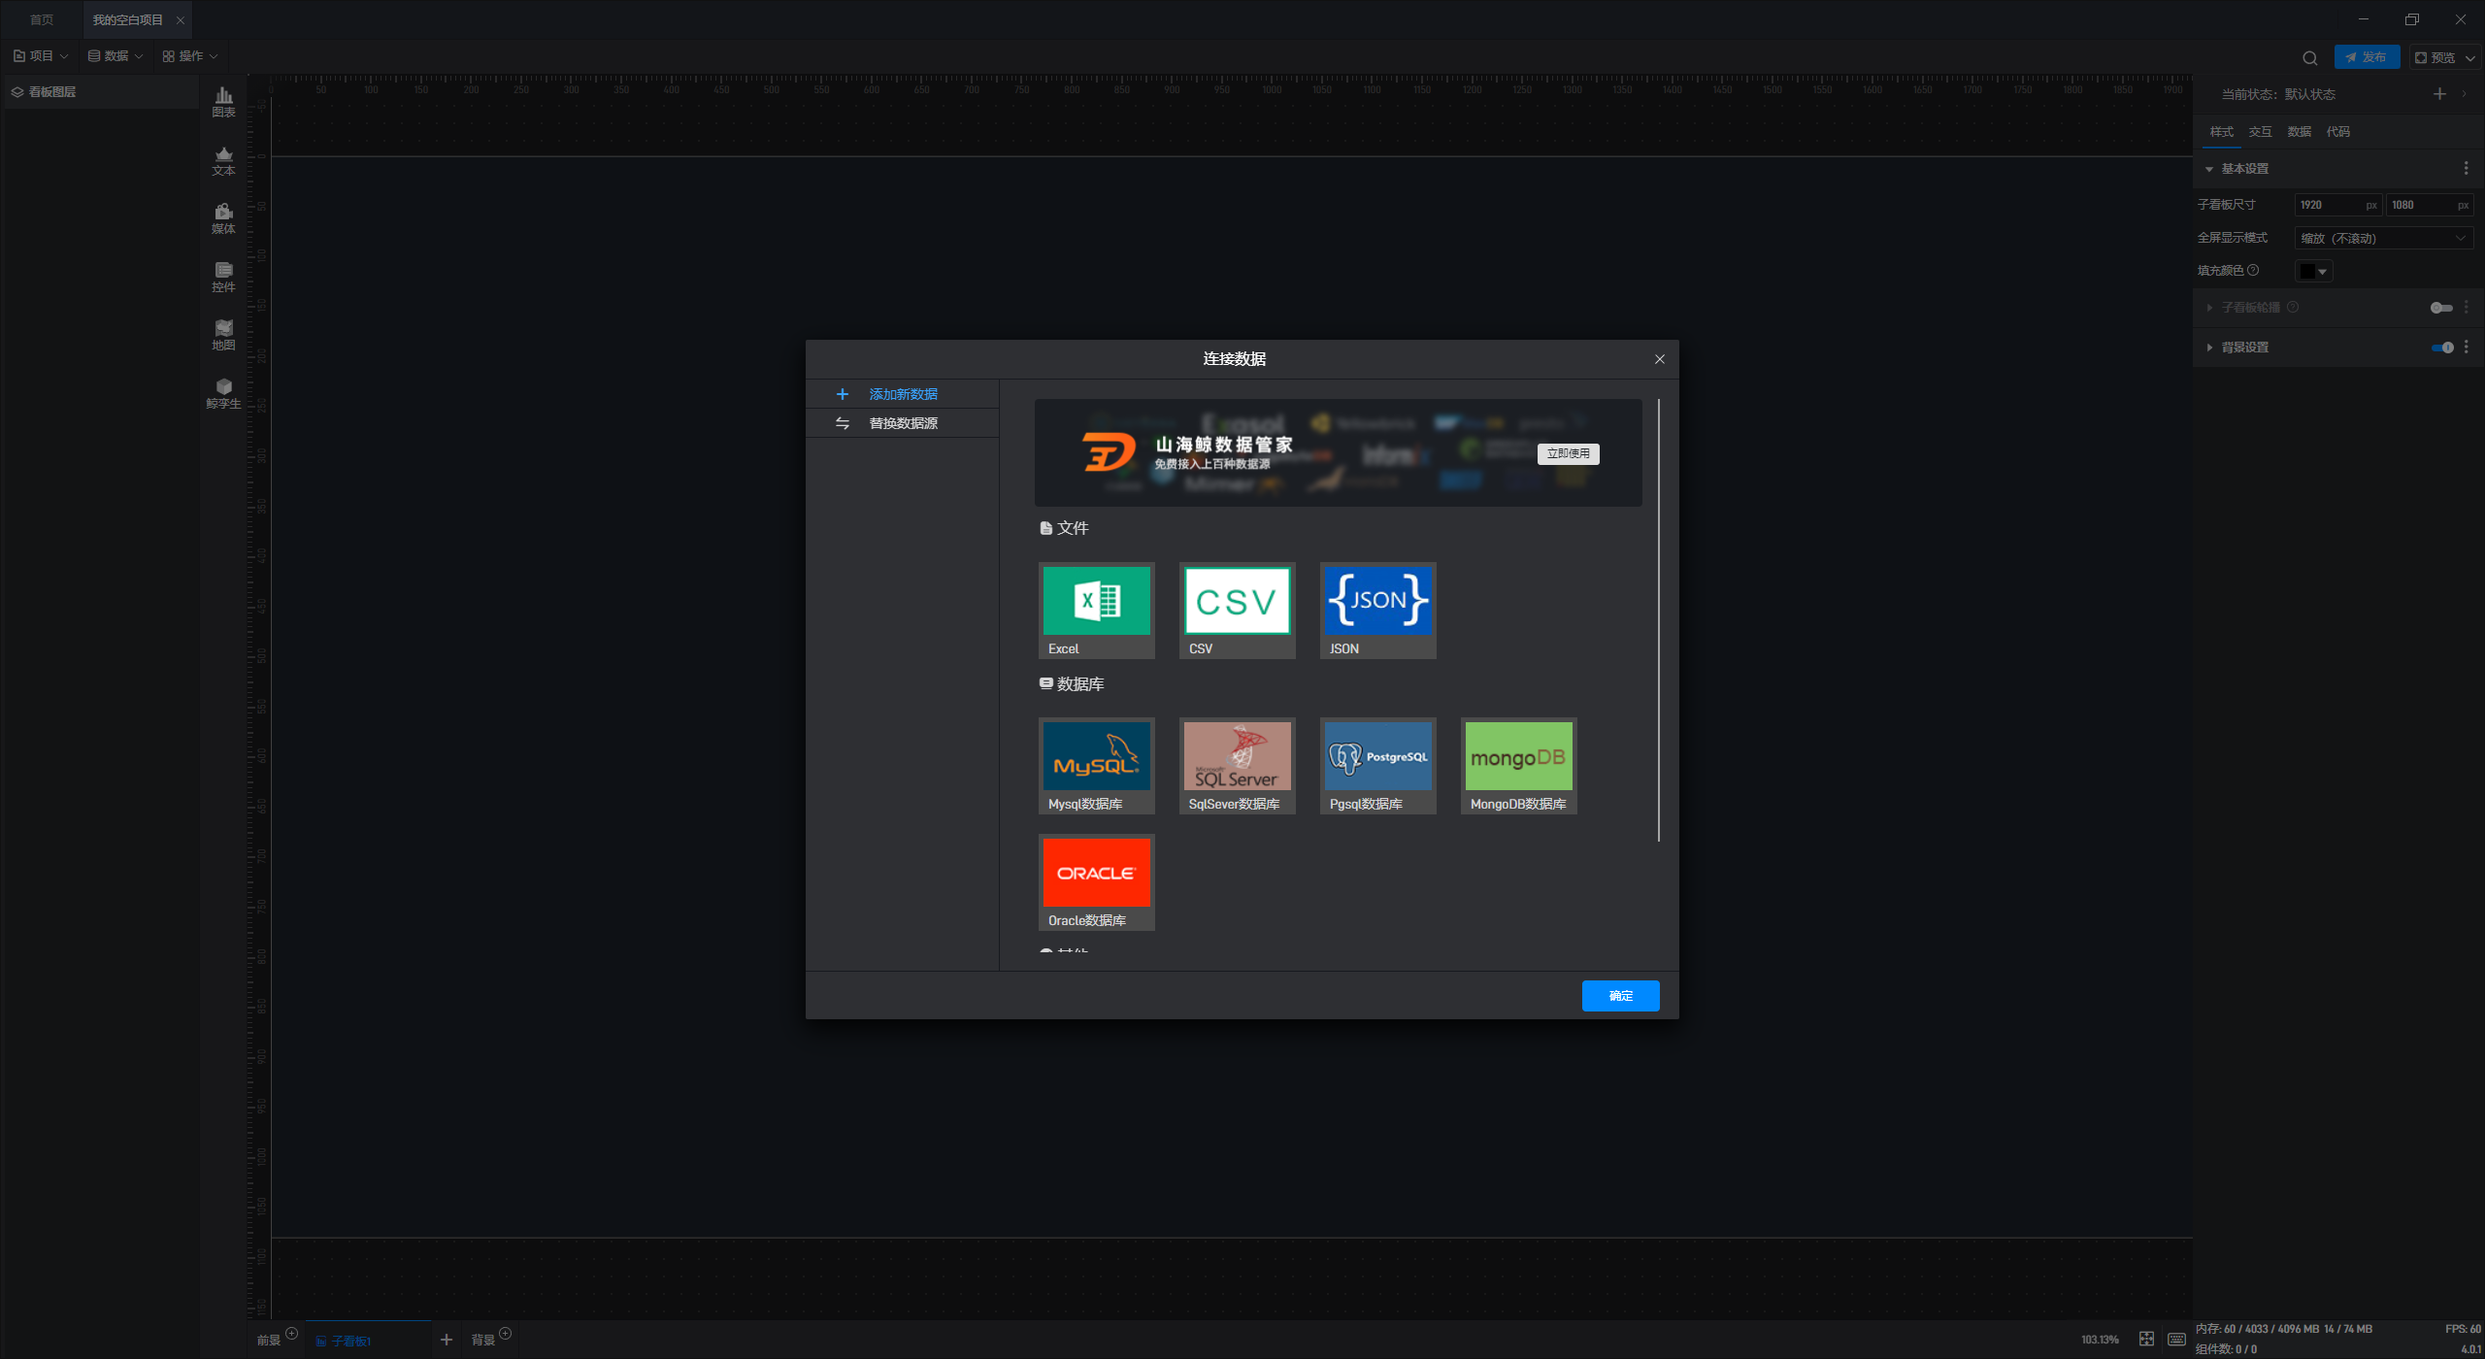The image size is (2485, 1359).
Task: Connect to Mysql database
Action: (1096, 765)
